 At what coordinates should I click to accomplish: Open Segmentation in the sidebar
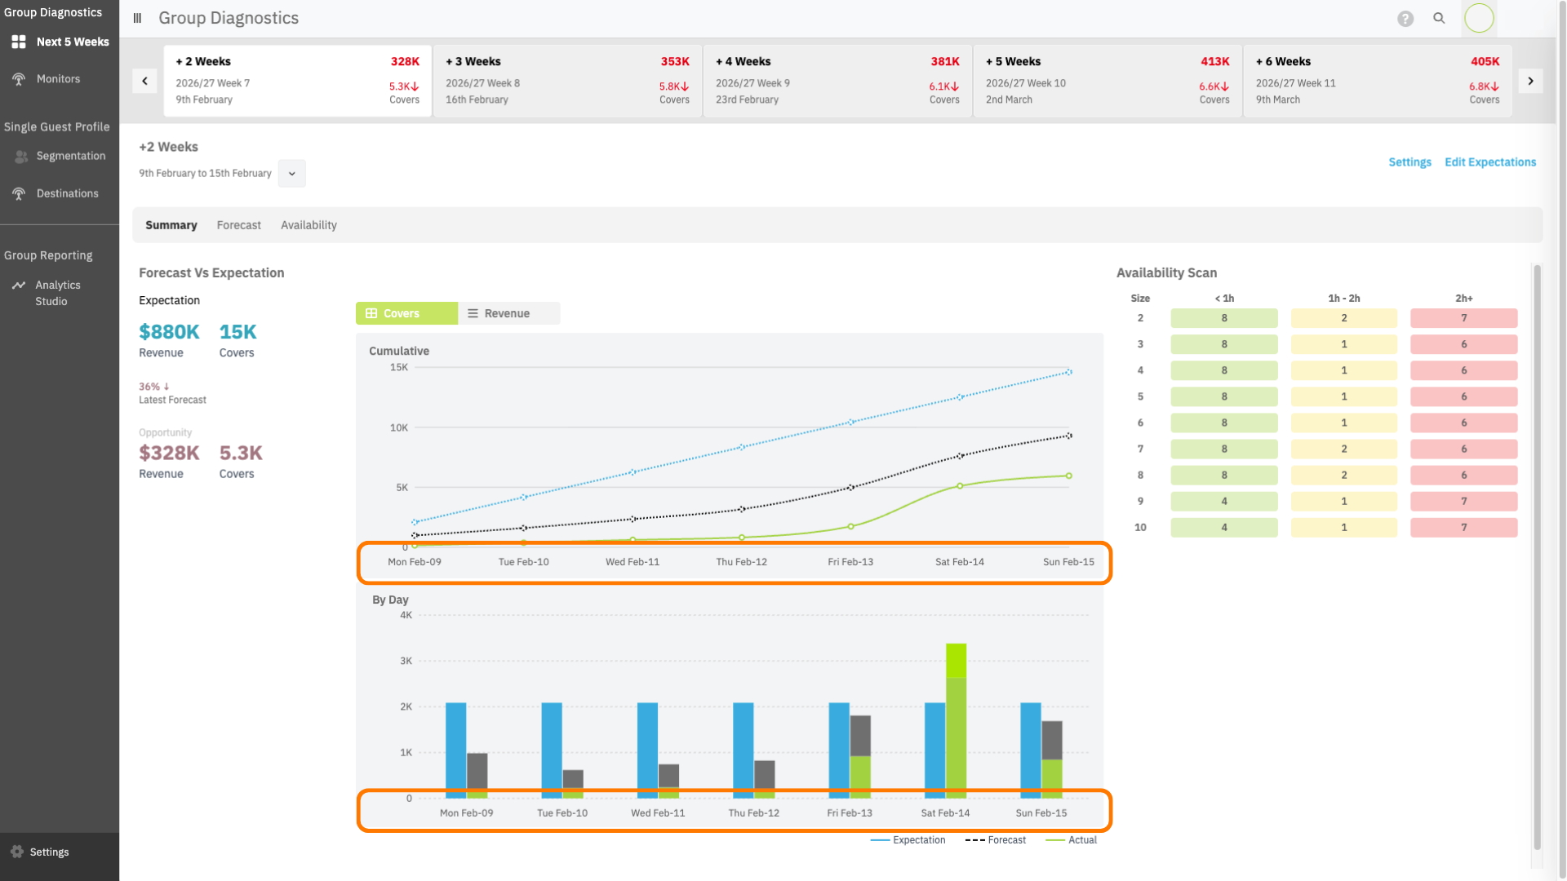pos(70,156)
